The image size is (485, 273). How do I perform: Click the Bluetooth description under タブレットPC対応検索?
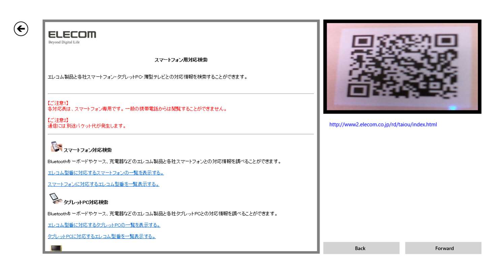coord(163,214)
